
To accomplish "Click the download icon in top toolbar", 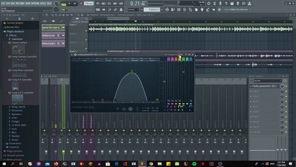I will [249, 3].
